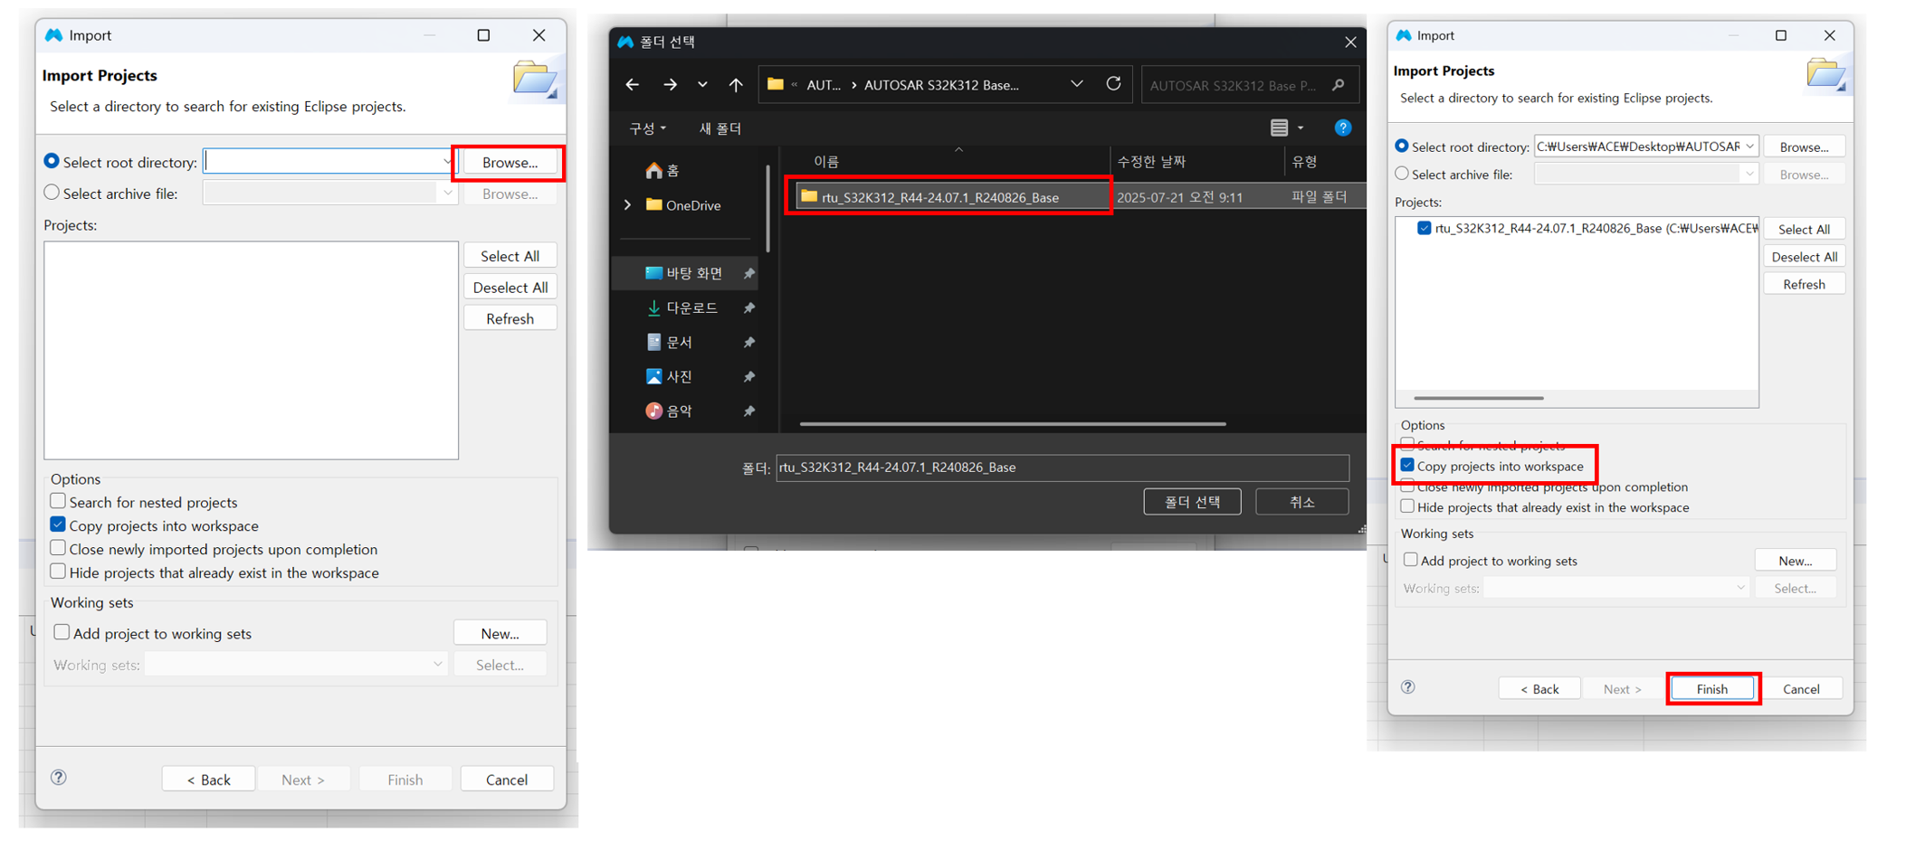The image size is (1906, 841).
Task: Click the 폴더 name input field
Action: point(1062,468)
